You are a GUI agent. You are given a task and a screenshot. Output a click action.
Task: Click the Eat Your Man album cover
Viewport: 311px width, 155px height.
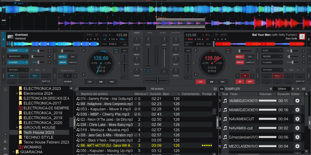(302, 36)
